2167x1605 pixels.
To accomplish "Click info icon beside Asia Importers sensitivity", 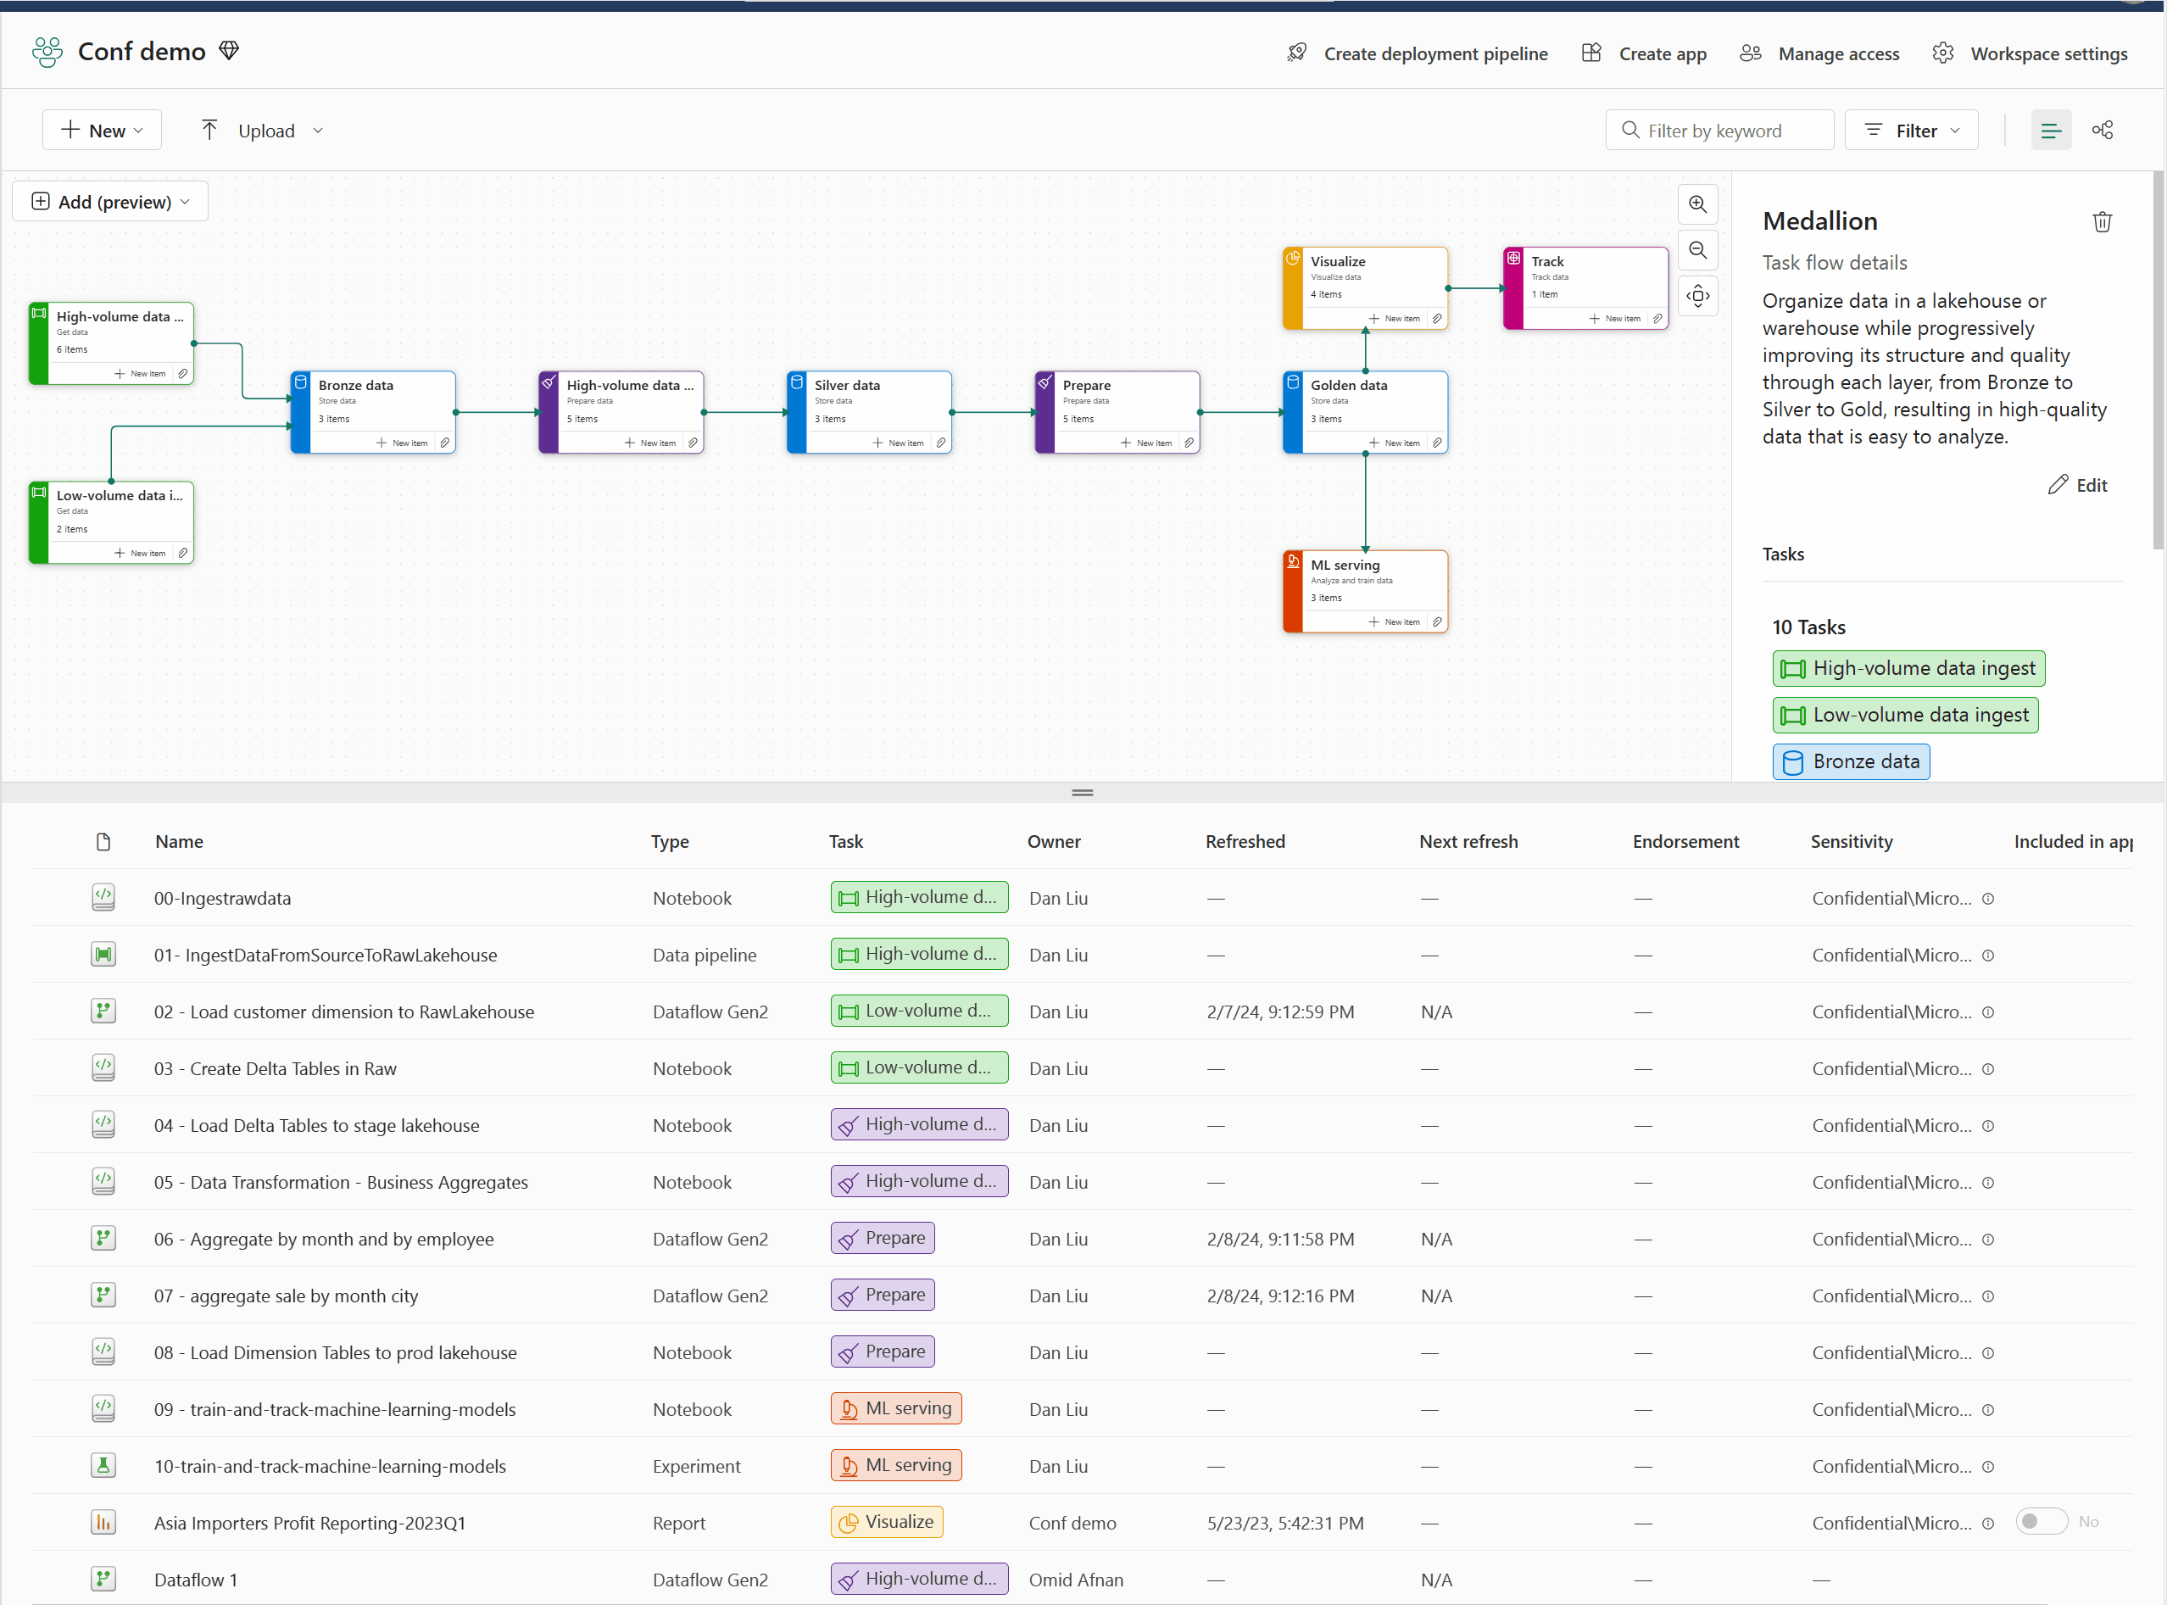I will pyautogui.click(x=1988, y=1524).
